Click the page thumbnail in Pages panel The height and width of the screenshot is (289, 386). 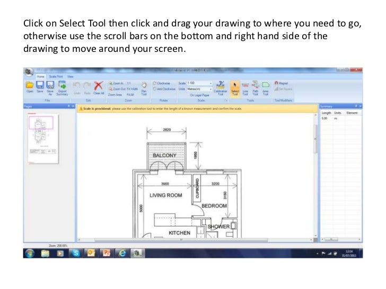[x=43, y=138]
